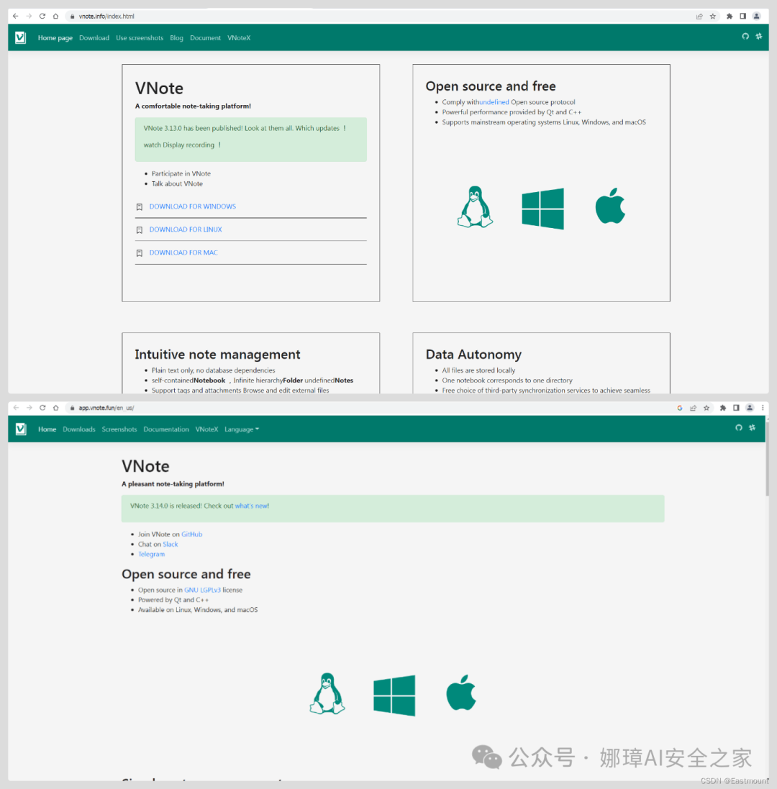Share the vnote.info page via share icon
Image resolution: width=777 pixels, height=789 pixels.
[699, 16]
